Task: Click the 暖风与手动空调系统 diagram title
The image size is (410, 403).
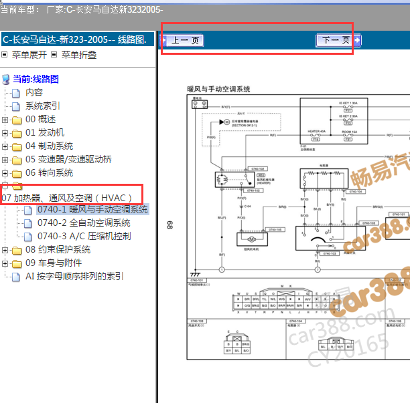Action: coord(218,89)
